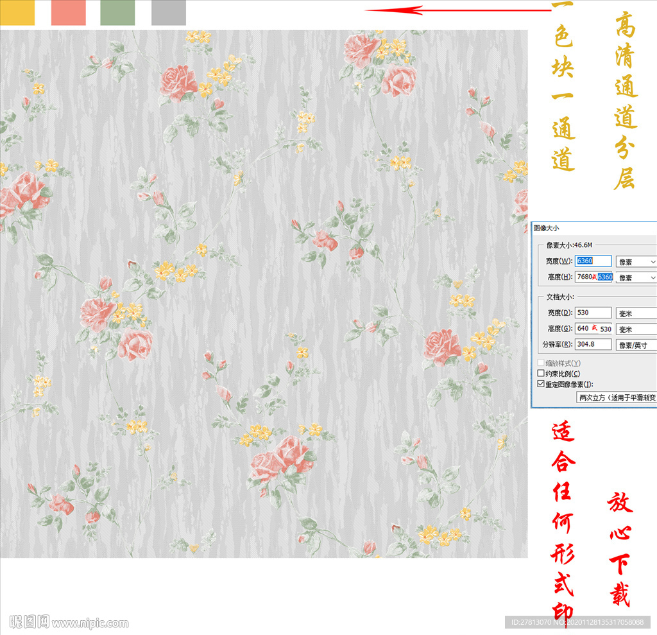Edit the 分辨率(R) field showing 304.8

click(593, 345)
